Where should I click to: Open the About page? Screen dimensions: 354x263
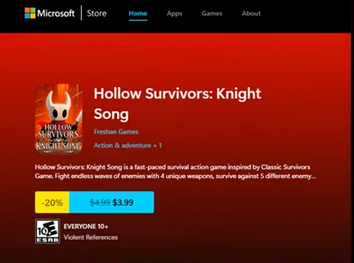coord(251,14)
